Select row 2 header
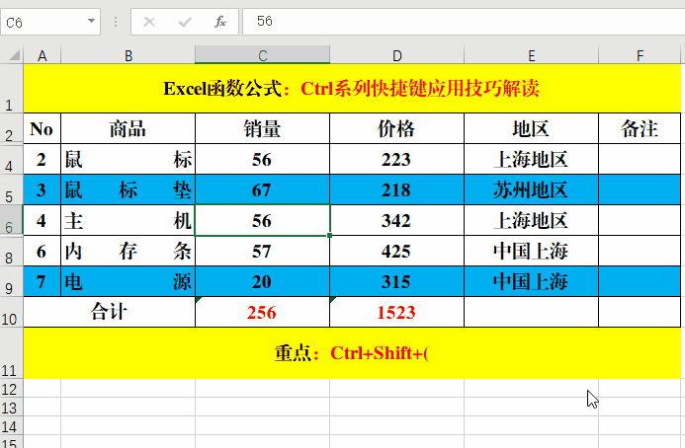 [x=11, y=128]
